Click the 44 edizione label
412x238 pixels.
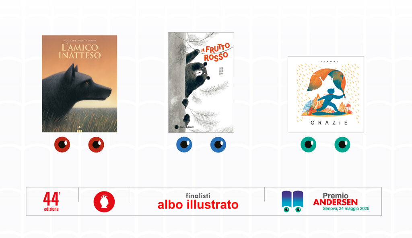[51, 201]
